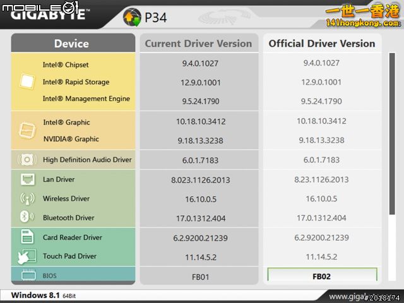Click the Bluetooth Driver label
Image resolution: width=404 pixels, height=303 pixels.
[69, 218]
